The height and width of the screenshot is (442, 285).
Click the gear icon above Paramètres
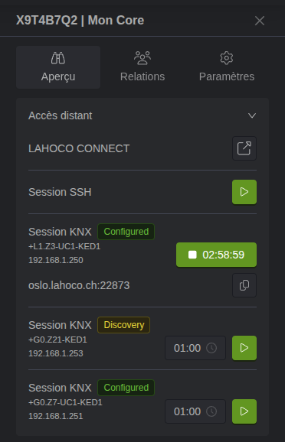pos(227,58)
